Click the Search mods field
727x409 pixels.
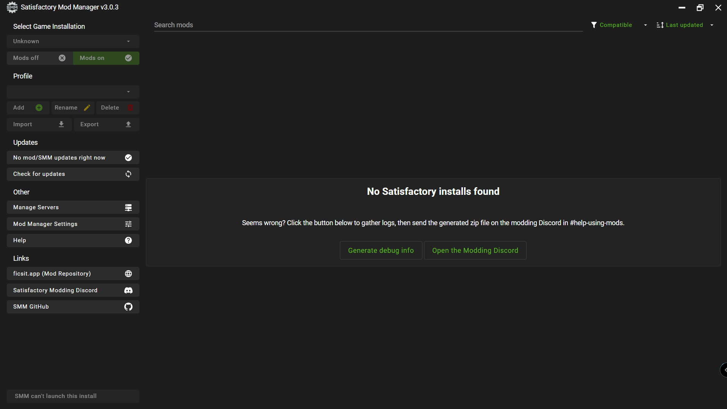coord(368,25)
